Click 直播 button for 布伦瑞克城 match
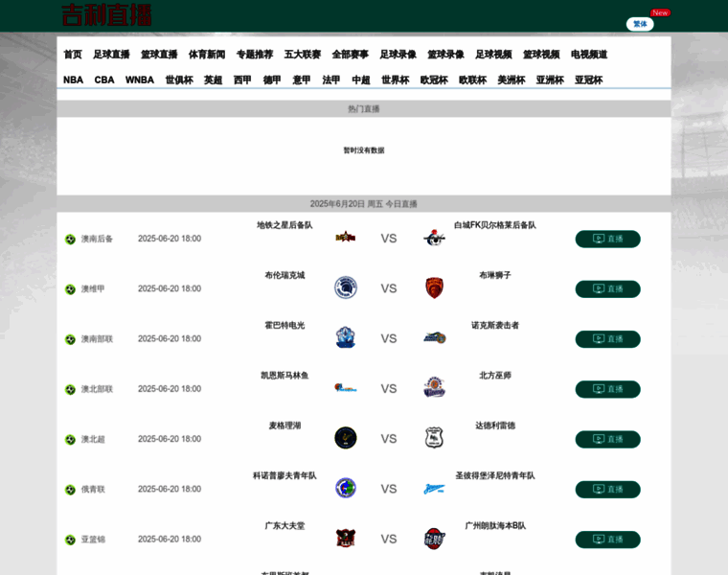The height and width of the screenshot is (575, 728). click(x=607, y=288)
